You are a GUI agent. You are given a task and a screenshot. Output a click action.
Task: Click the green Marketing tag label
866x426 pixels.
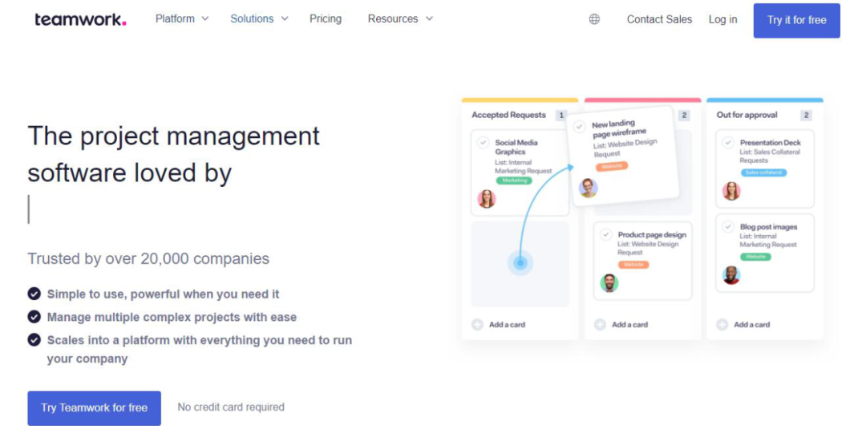pyautogui.click(x=514, y=181)
